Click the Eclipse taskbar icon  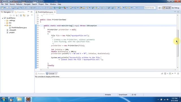point(28,99)
